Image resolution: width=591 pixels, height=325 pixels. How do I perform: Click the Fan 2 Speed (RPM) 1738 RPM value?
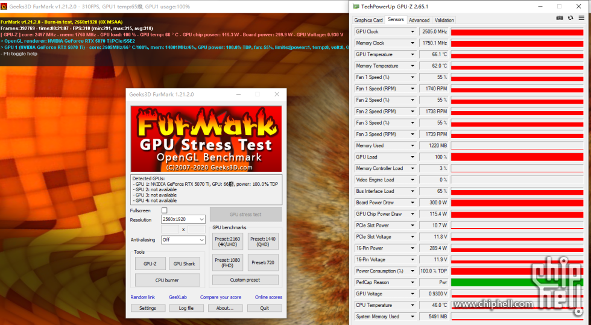[x=434, y=112]
